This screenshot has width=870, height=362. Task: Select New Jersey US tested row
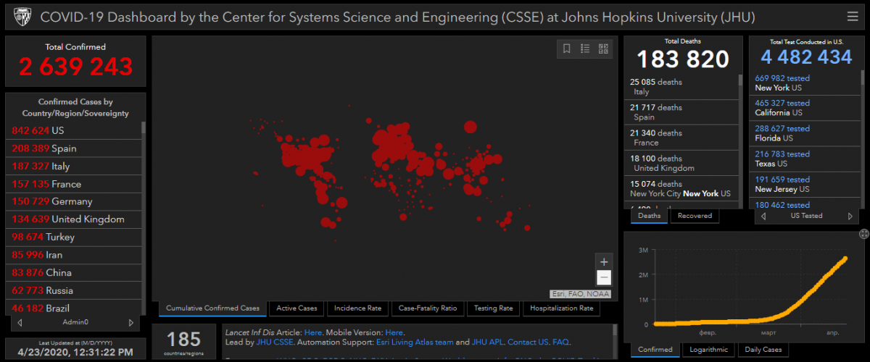[x=805, y=184]
